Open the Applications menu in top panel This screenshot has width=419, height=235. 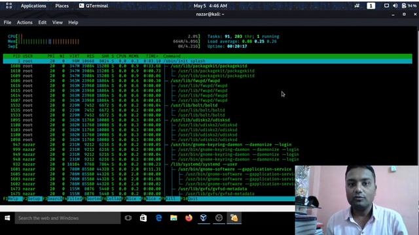point(33,6)
